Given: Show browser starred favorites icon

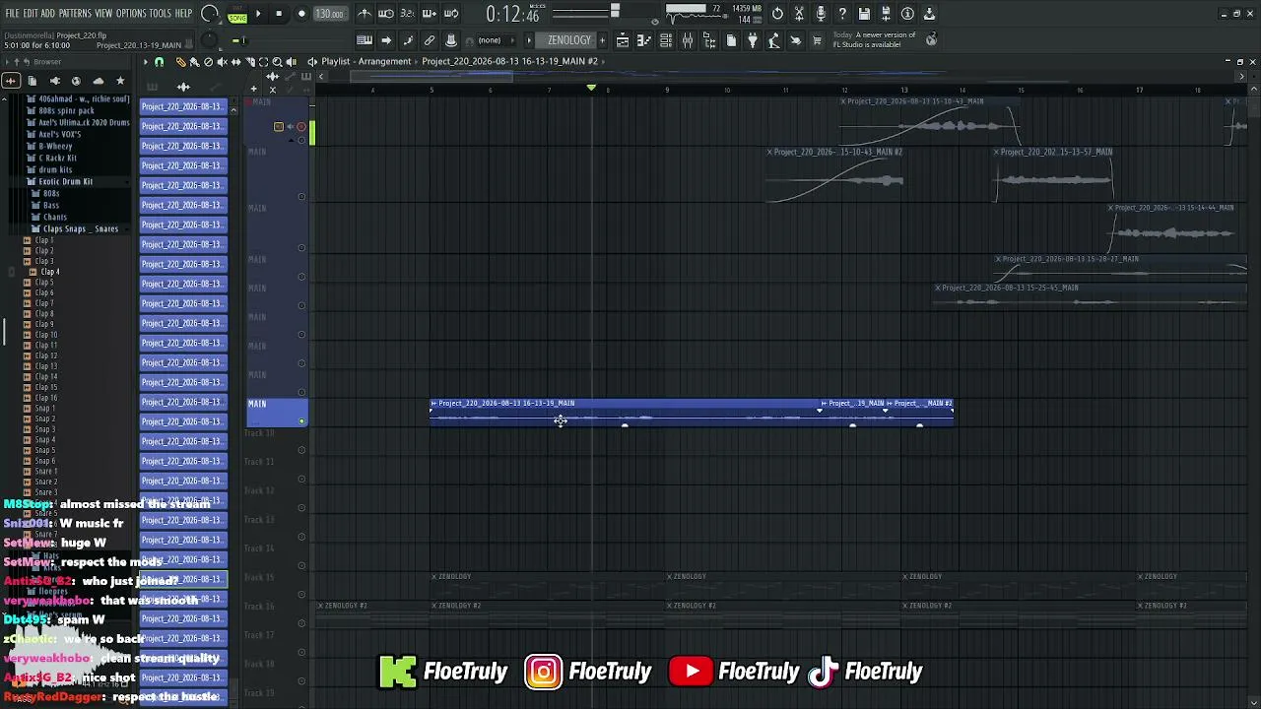Looking at the screenshot, I should click(120, 81).
